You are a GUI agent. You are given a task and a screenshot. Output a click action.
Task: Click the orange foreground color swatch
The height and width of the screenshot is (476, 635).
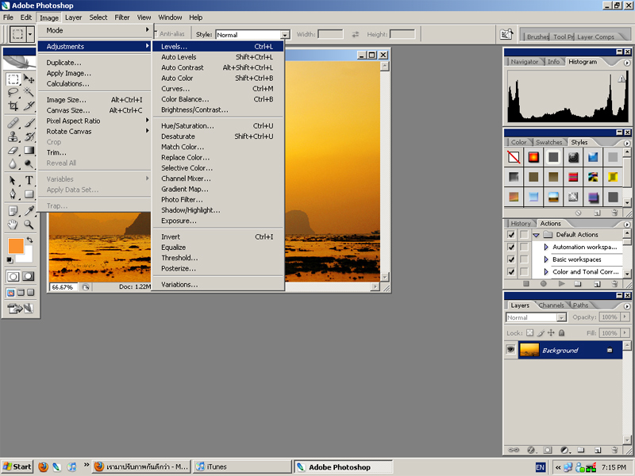click(16, 246)
